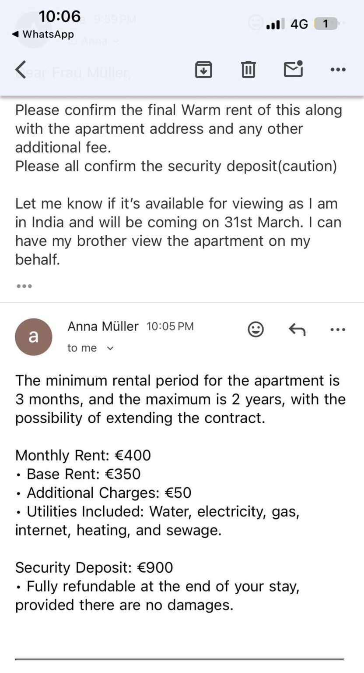Select the sender name Anna Müller

tap(103, 326)
